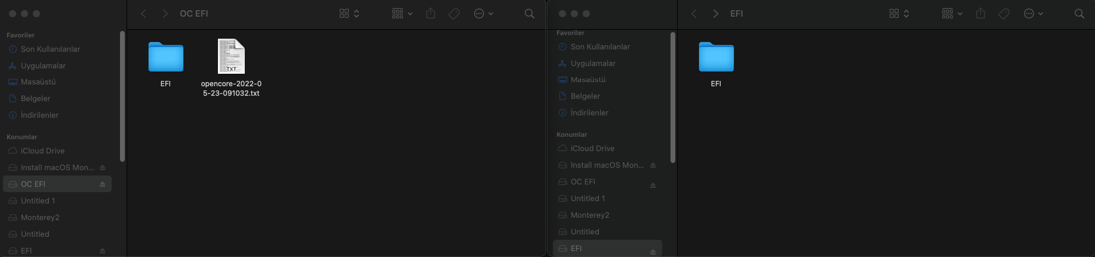Click the share icon in OC EFI window

[430, 14]
